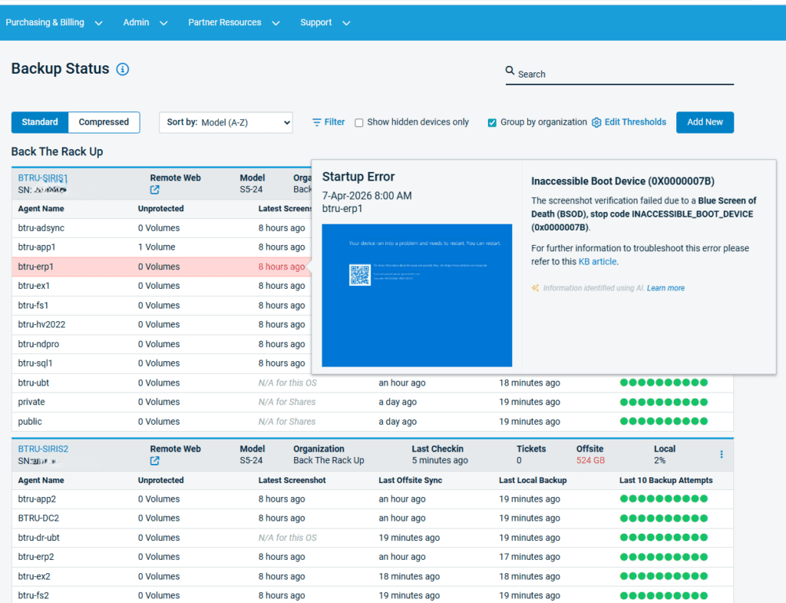Enable Show hidden devices only checkbox
This screenshot has width=786, height=603.
point(358,123)
